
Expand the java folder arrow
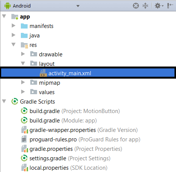click(x=14, y=35)
